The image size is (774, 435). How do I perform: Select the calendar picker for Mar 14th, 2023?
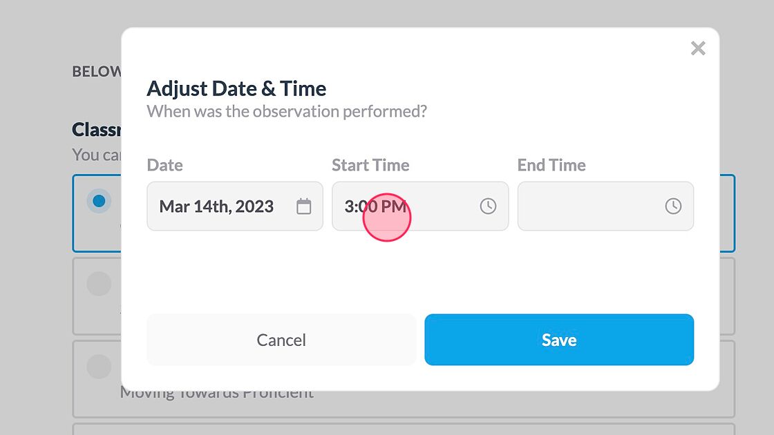(x=303, y=205)
